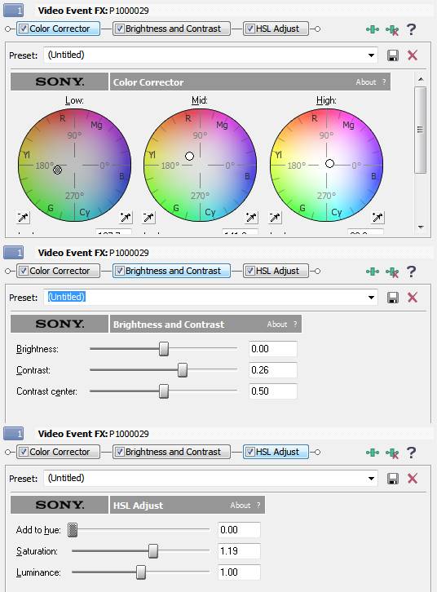Uncheck Color Corrector checkbox in Color Corrector panel chain

[24, 29]
